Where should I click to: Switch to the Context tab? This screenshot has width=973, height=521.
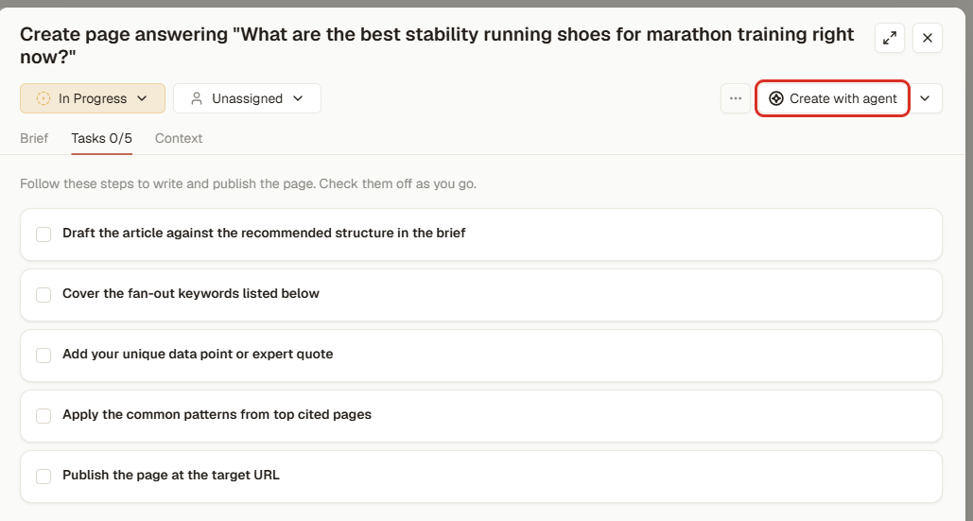(179, 138)
